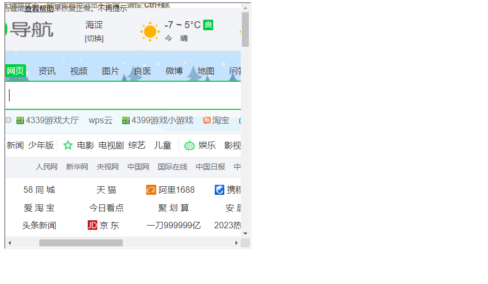
Task: Open the 中国网 link
Action: coord(138,167)
